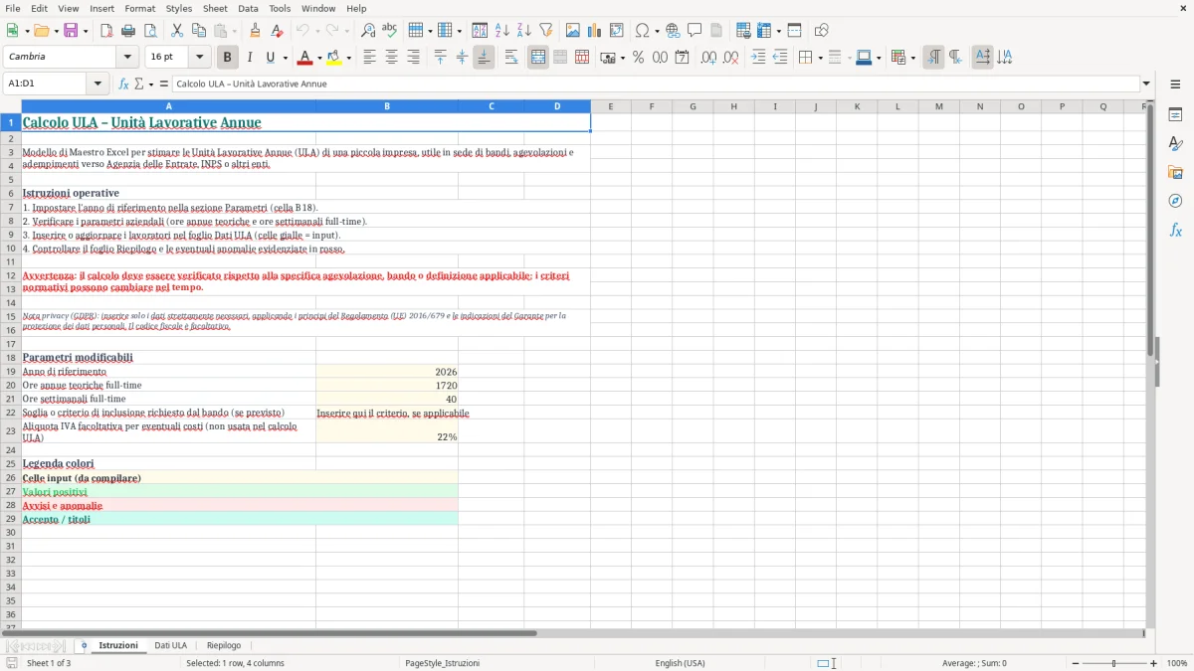Open sidebar Functions deck
The height and width of the screenshot is (671, 1194).
click(x=1175, y=230)
